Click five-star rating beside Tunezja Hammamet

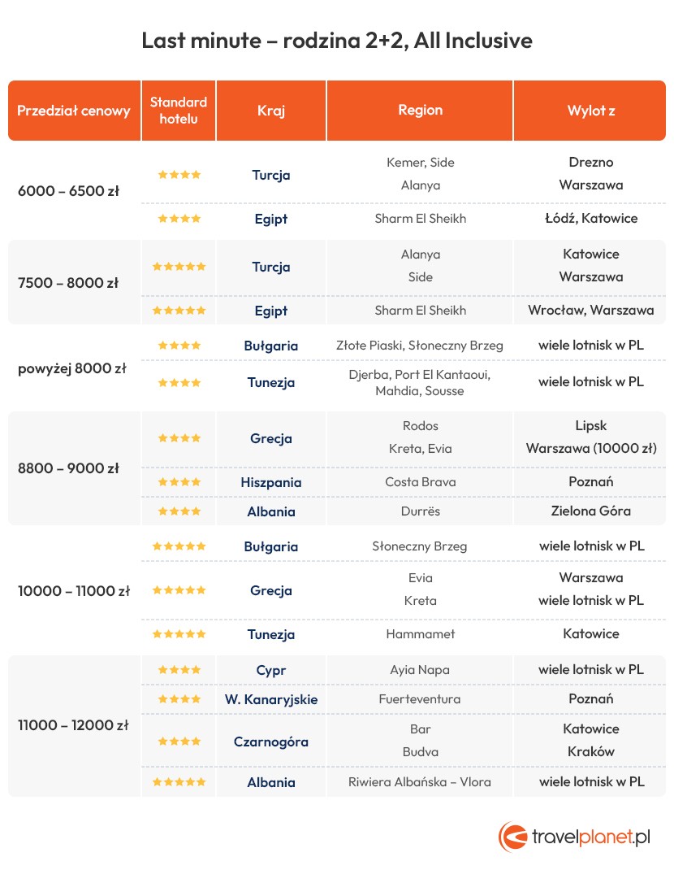coord(179,633)
